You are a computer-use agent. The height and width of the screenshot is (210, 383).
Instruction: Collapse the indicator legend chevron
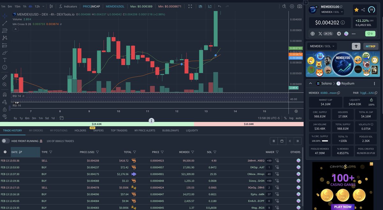tap(15, 29)
